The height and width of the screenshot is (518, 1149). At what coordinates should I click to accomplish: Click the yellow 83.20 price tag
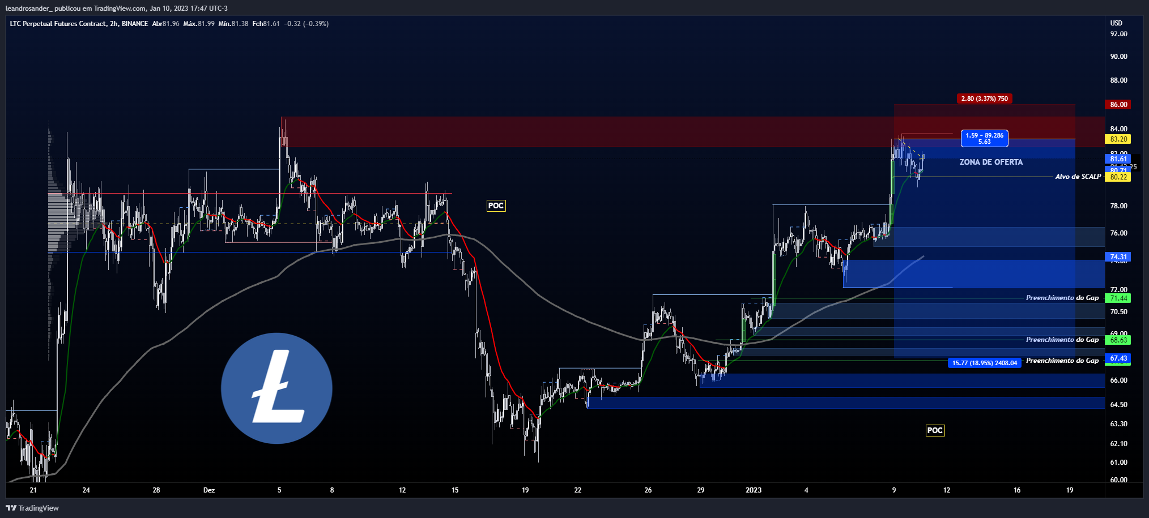tap(1118, 139)
